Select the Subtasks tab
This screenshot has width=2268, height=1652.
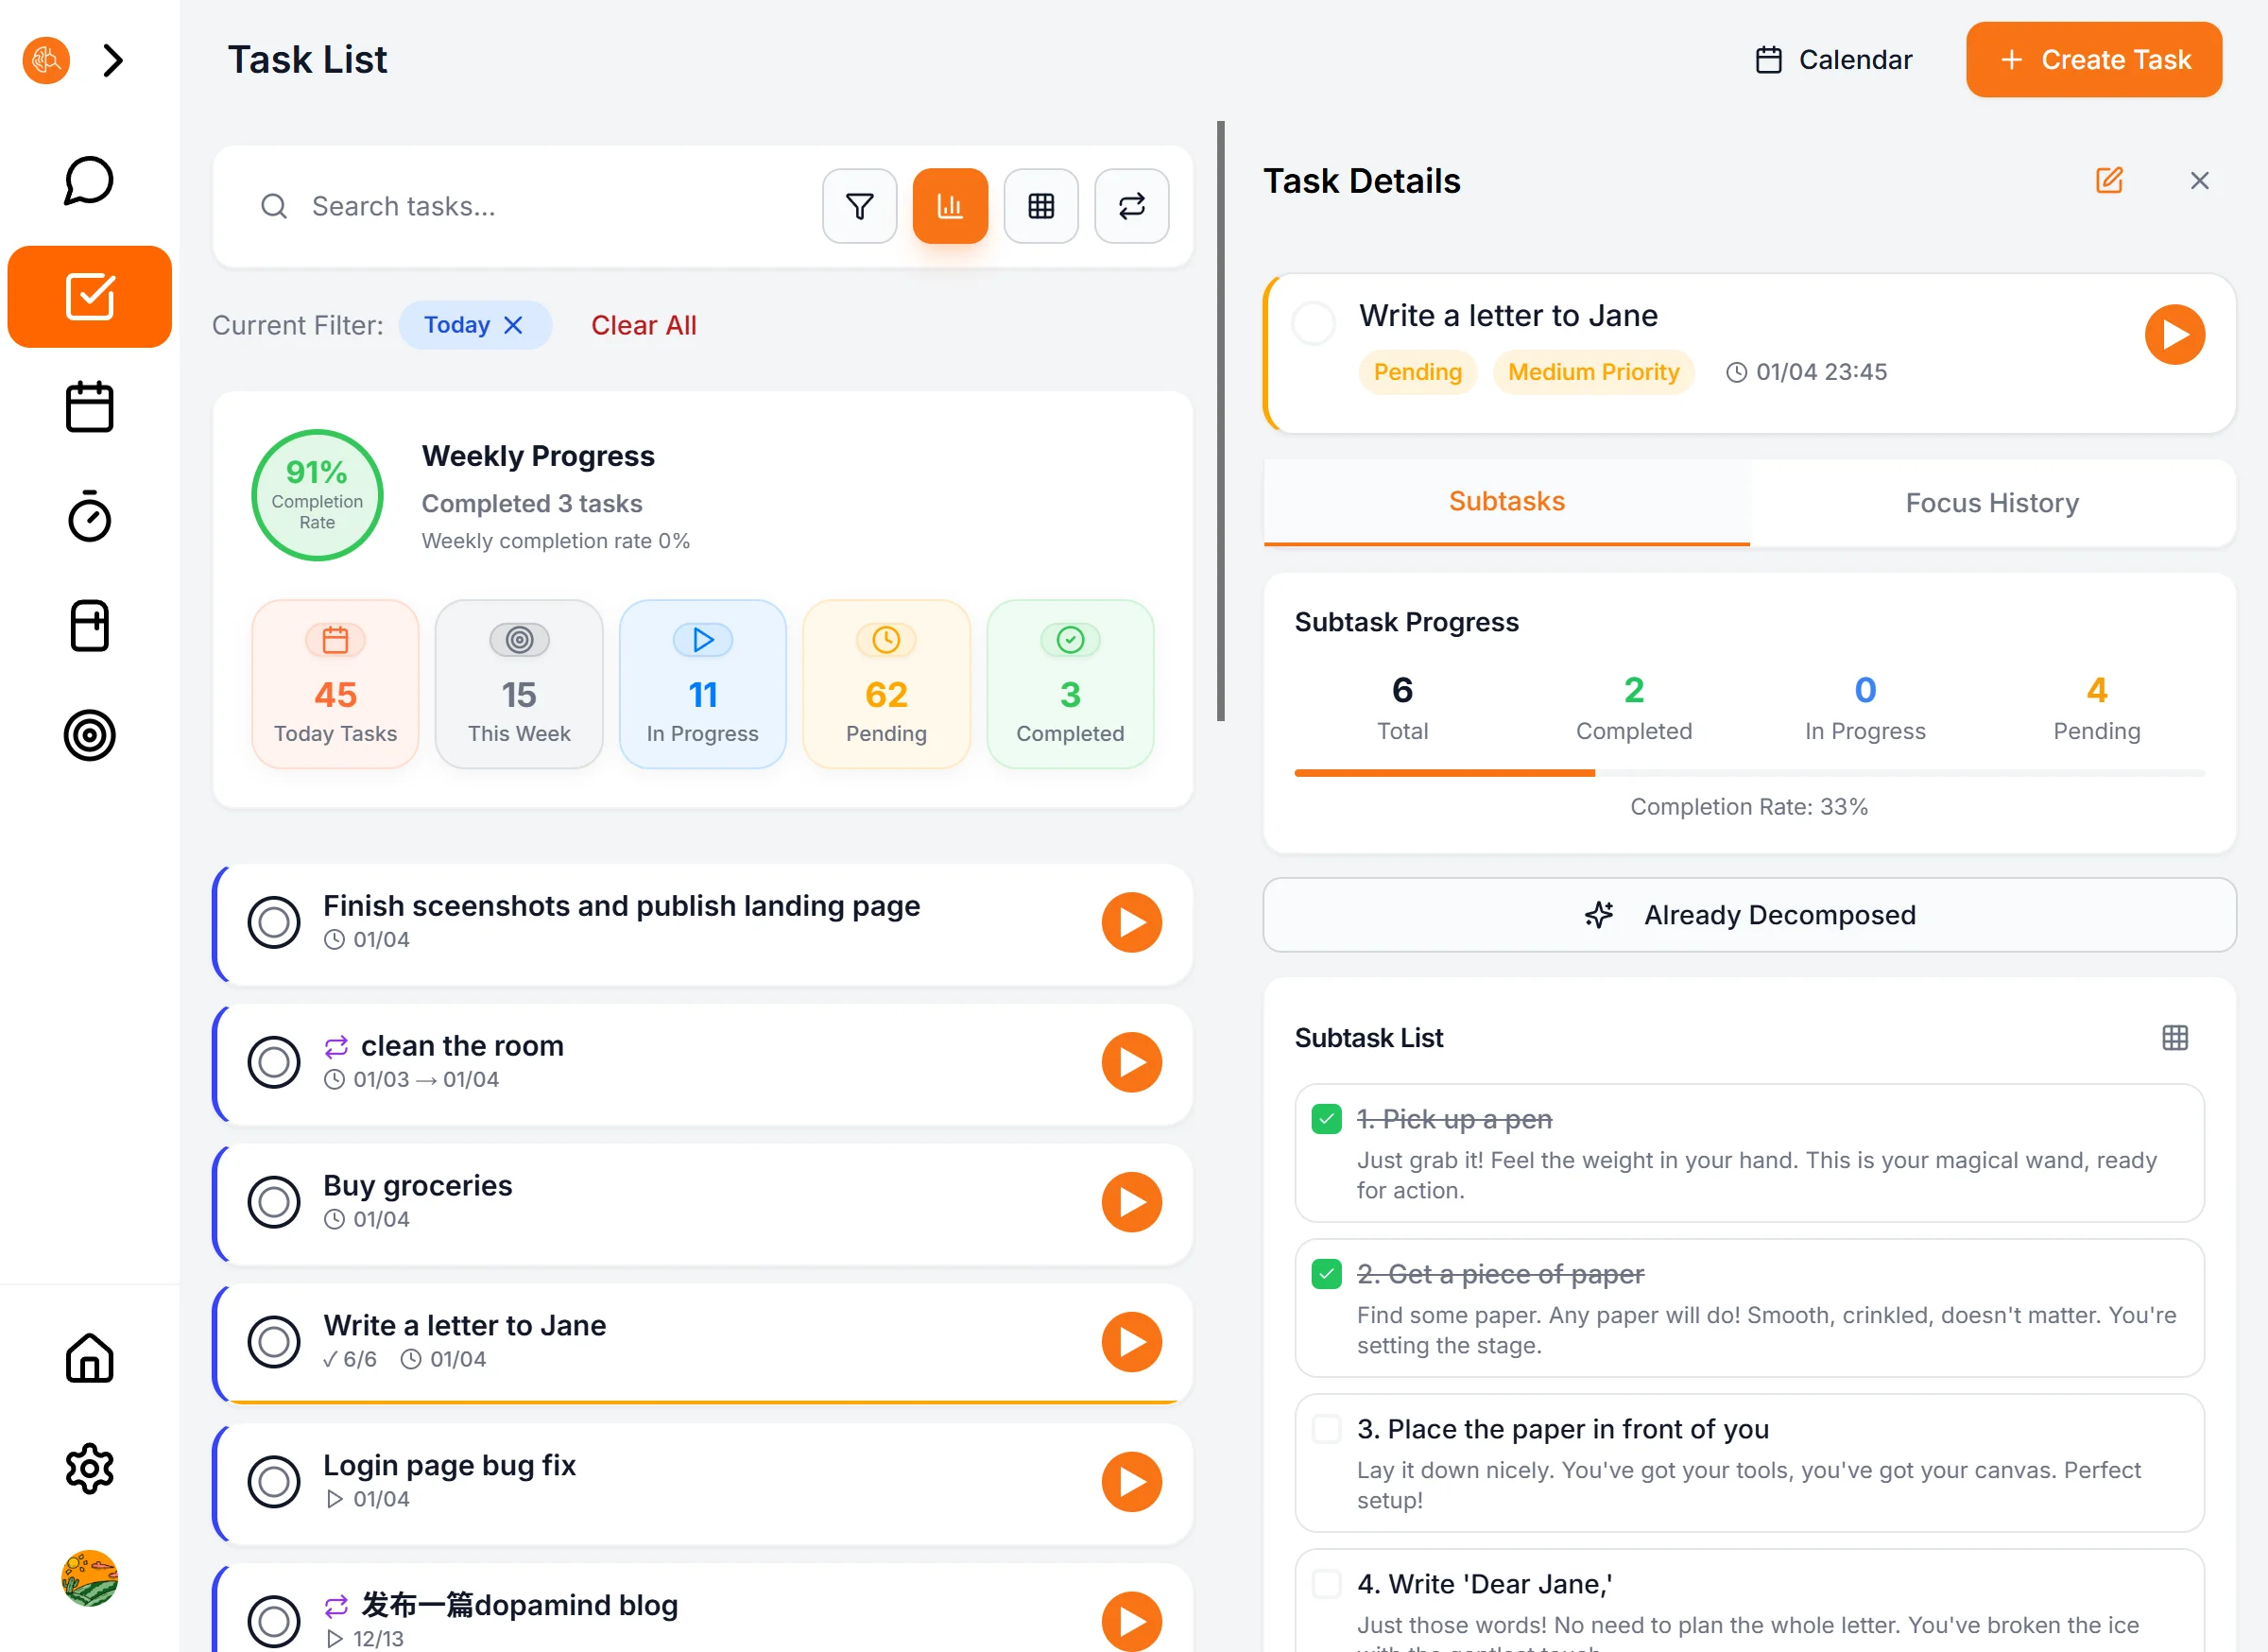1506,501
